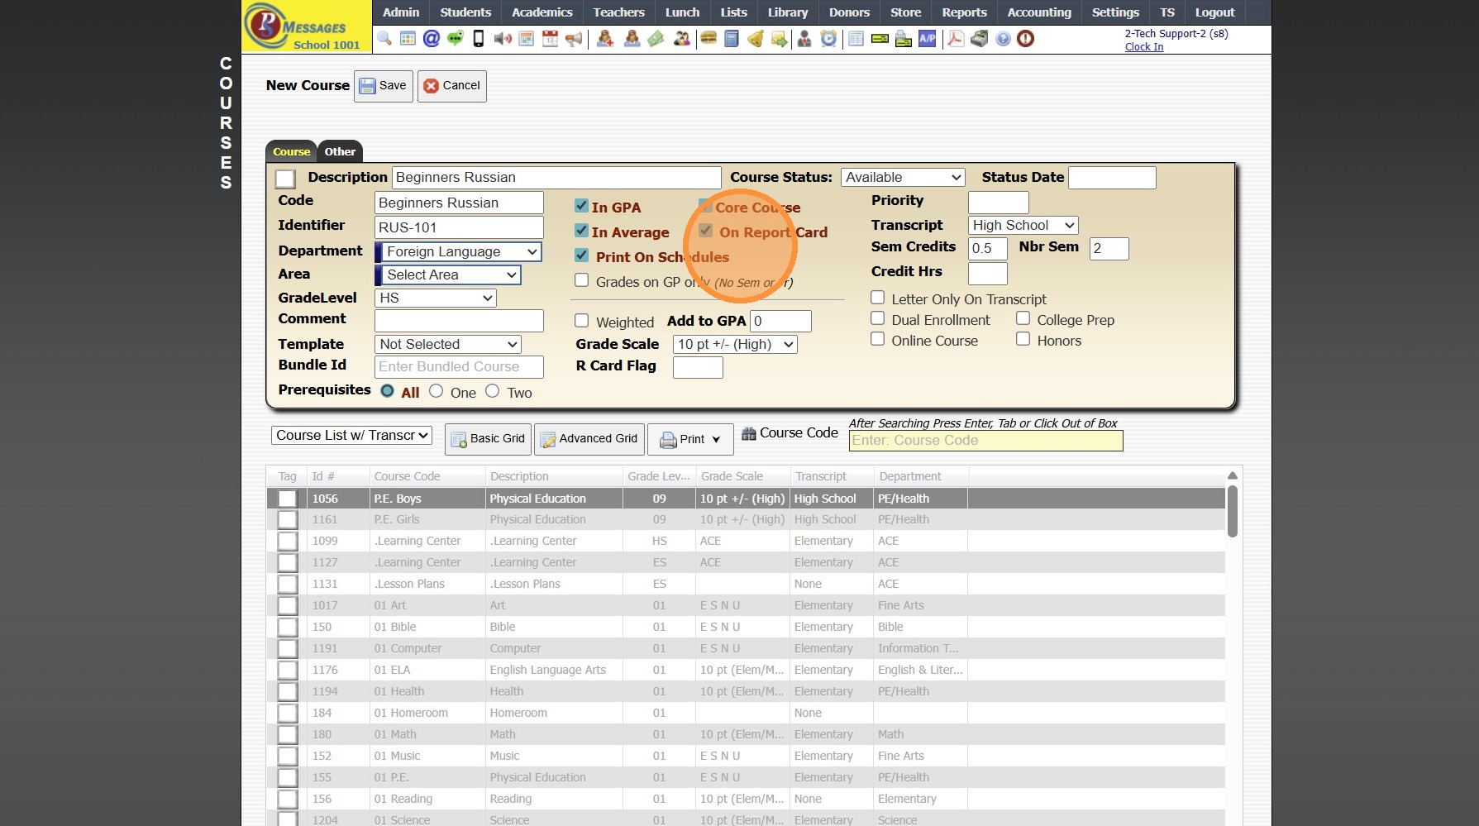The height and width of the screenshot is (826, 1479).
Task: Open the PDF document icon
Action: [x=956, y=39]
